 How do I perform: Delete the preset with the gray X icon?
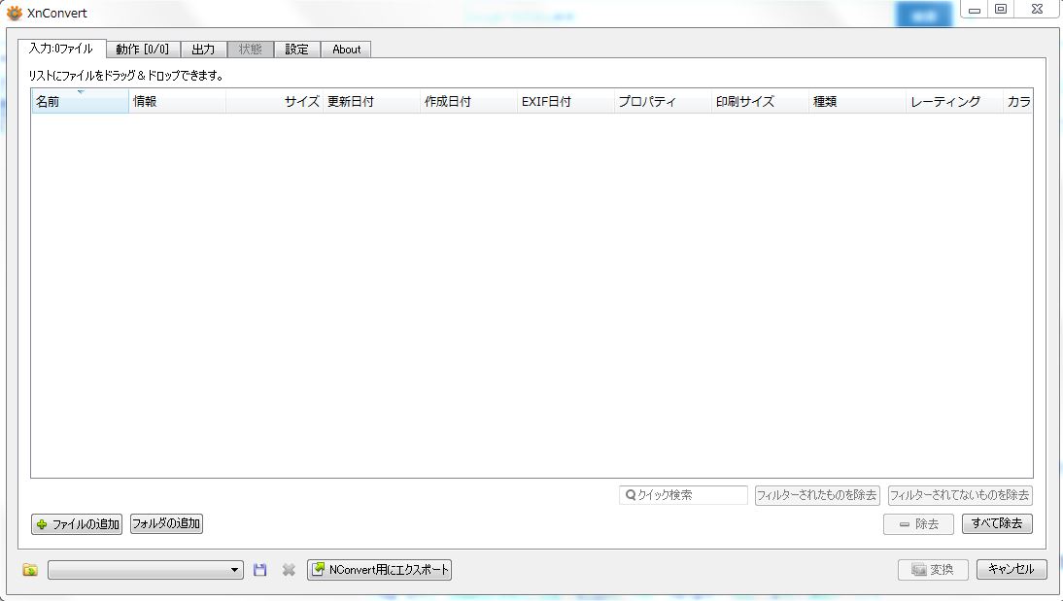289,570
